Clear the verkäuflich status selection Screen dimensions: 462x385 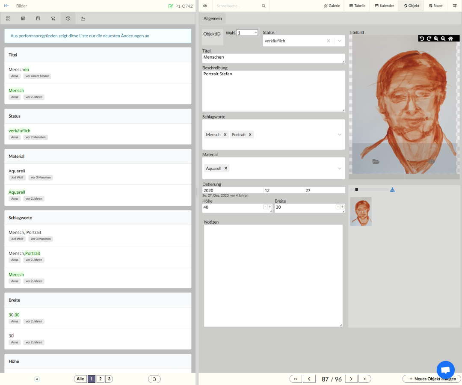click(x=329, y=41)
